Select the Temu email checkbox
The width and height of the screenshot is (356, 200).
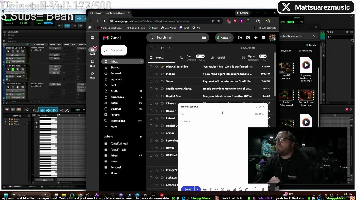[151, 81]
